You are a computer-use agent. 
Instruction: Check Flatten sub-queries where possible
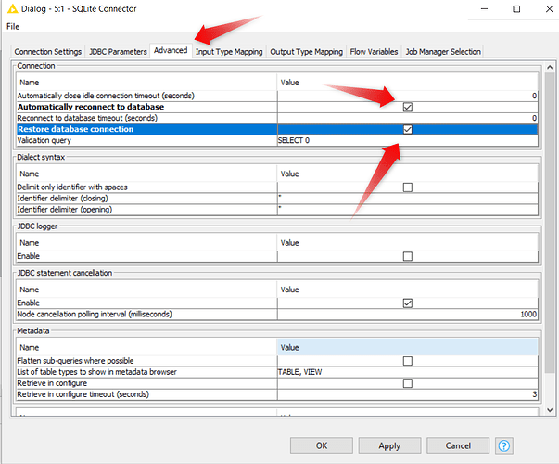pyautogui.click(x=408, y=361)
